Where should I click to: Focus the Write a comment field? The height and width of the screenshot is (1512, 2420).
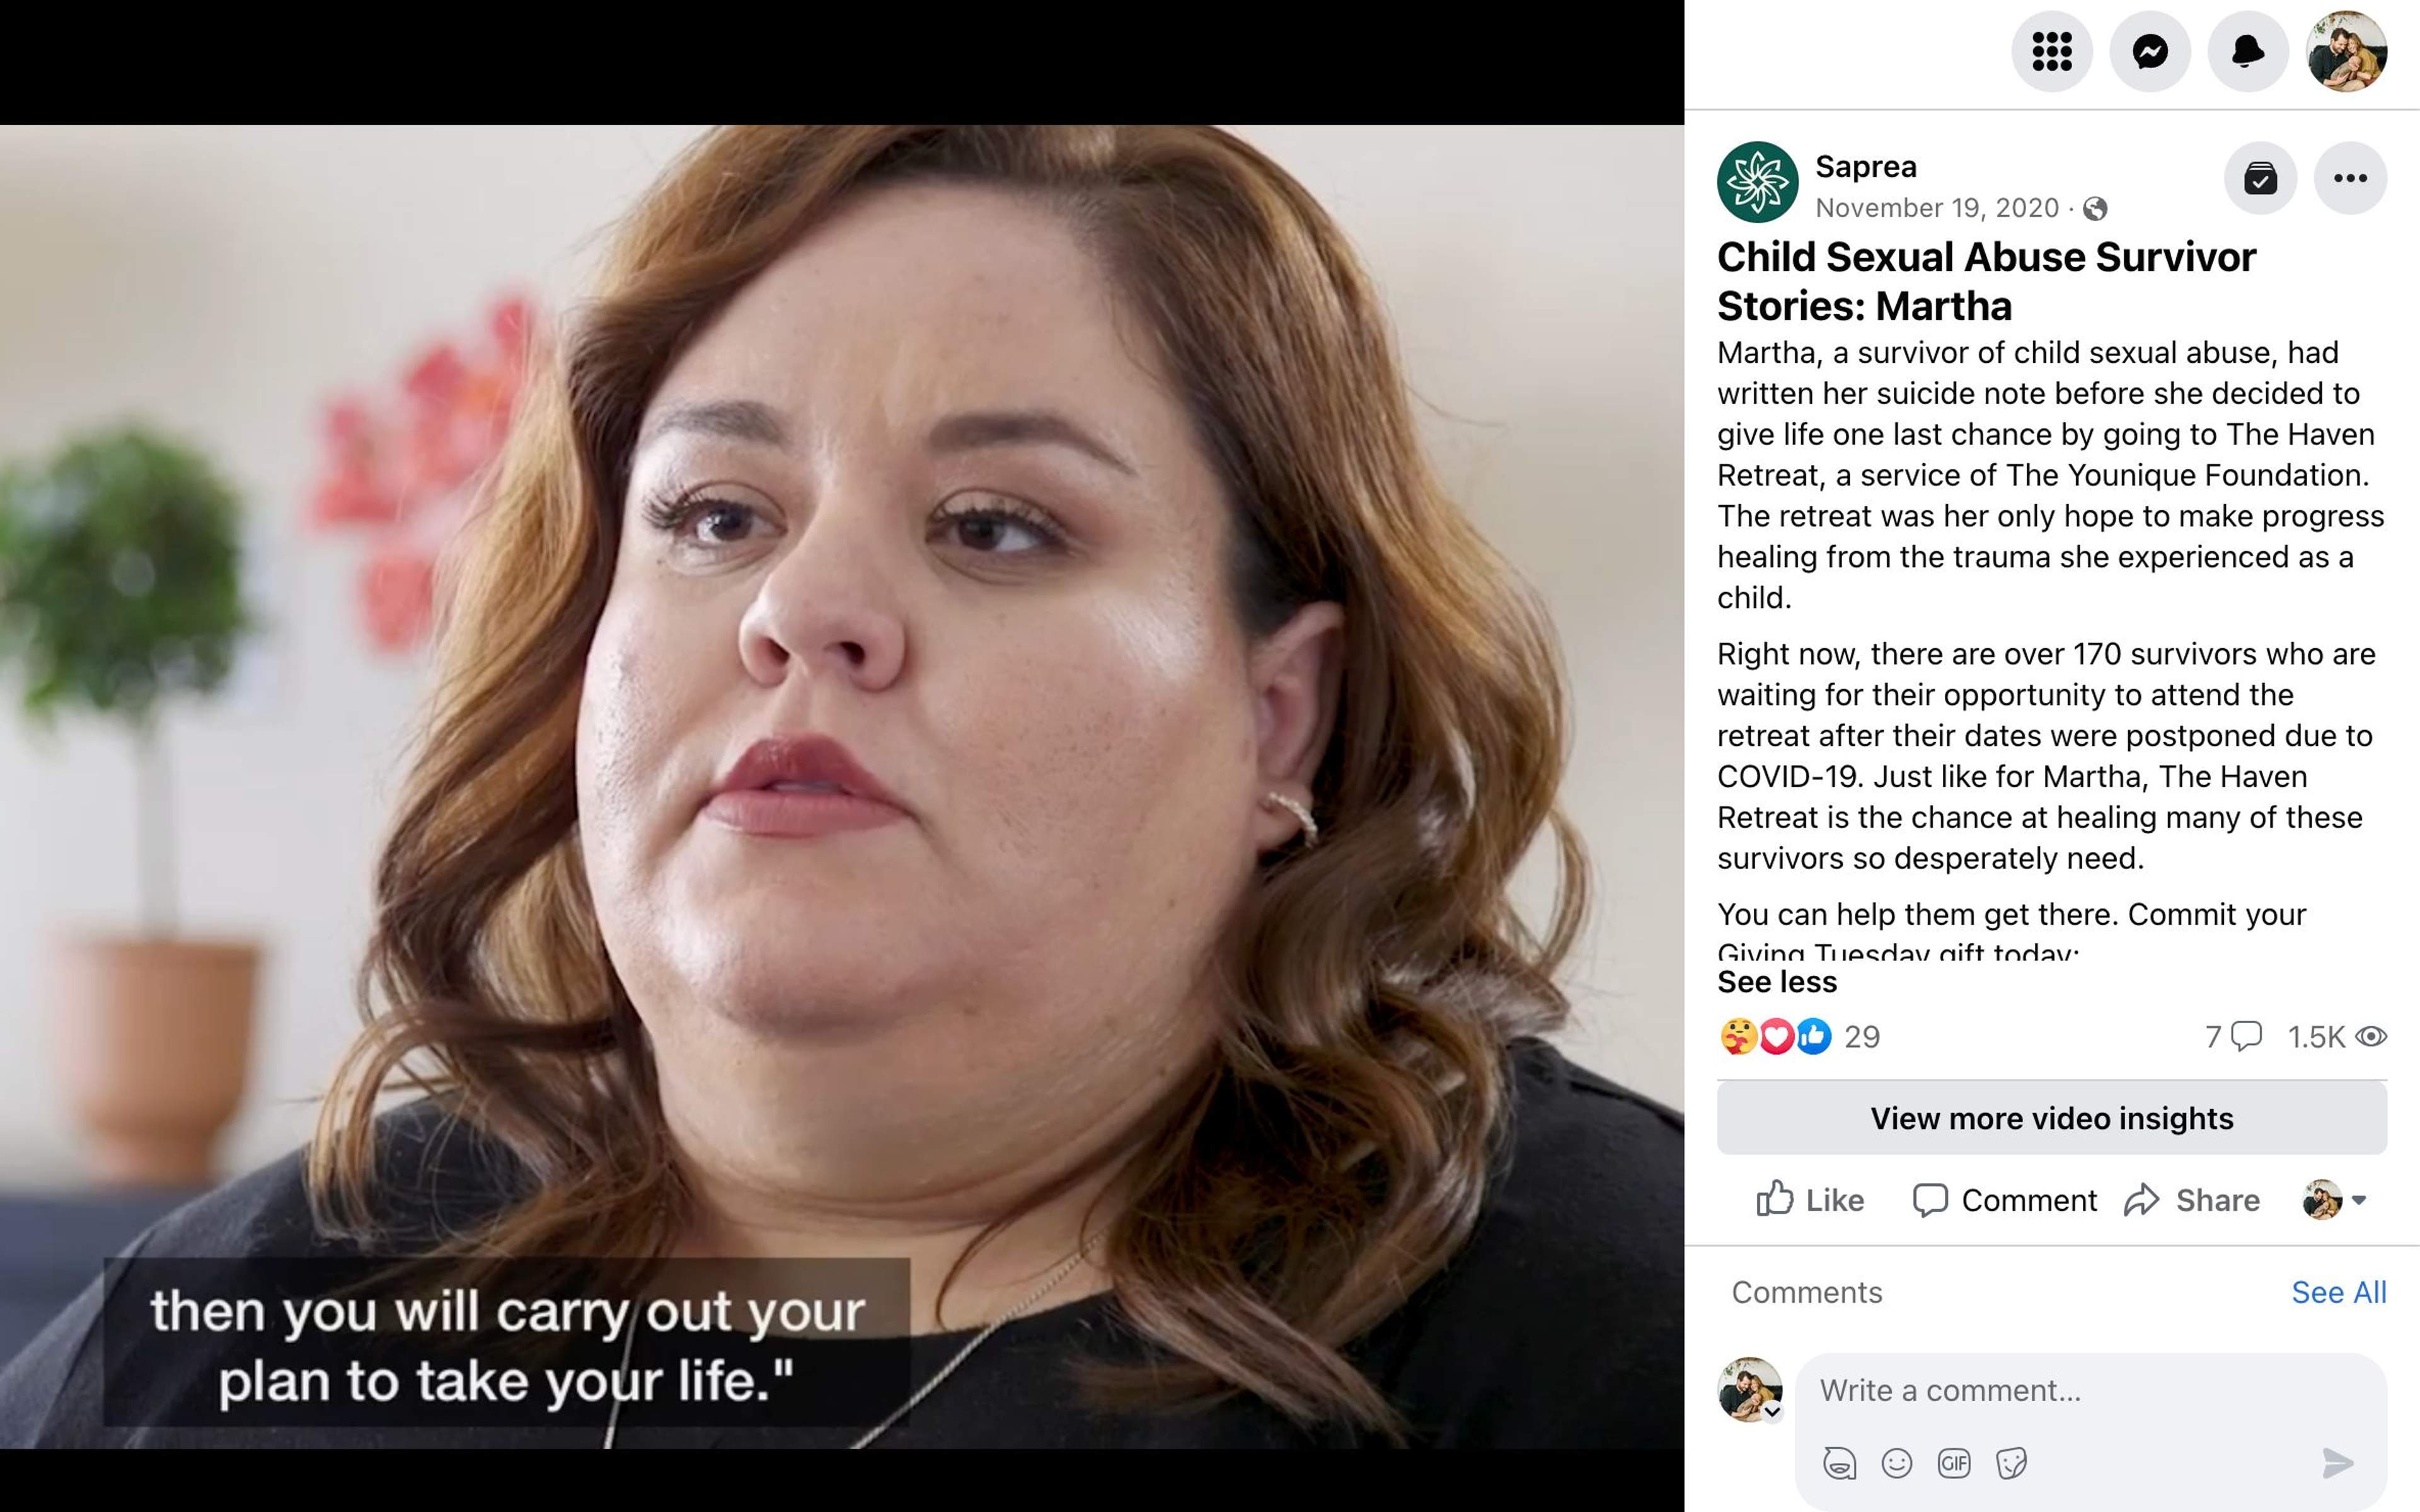(x=2090, y=1390)
